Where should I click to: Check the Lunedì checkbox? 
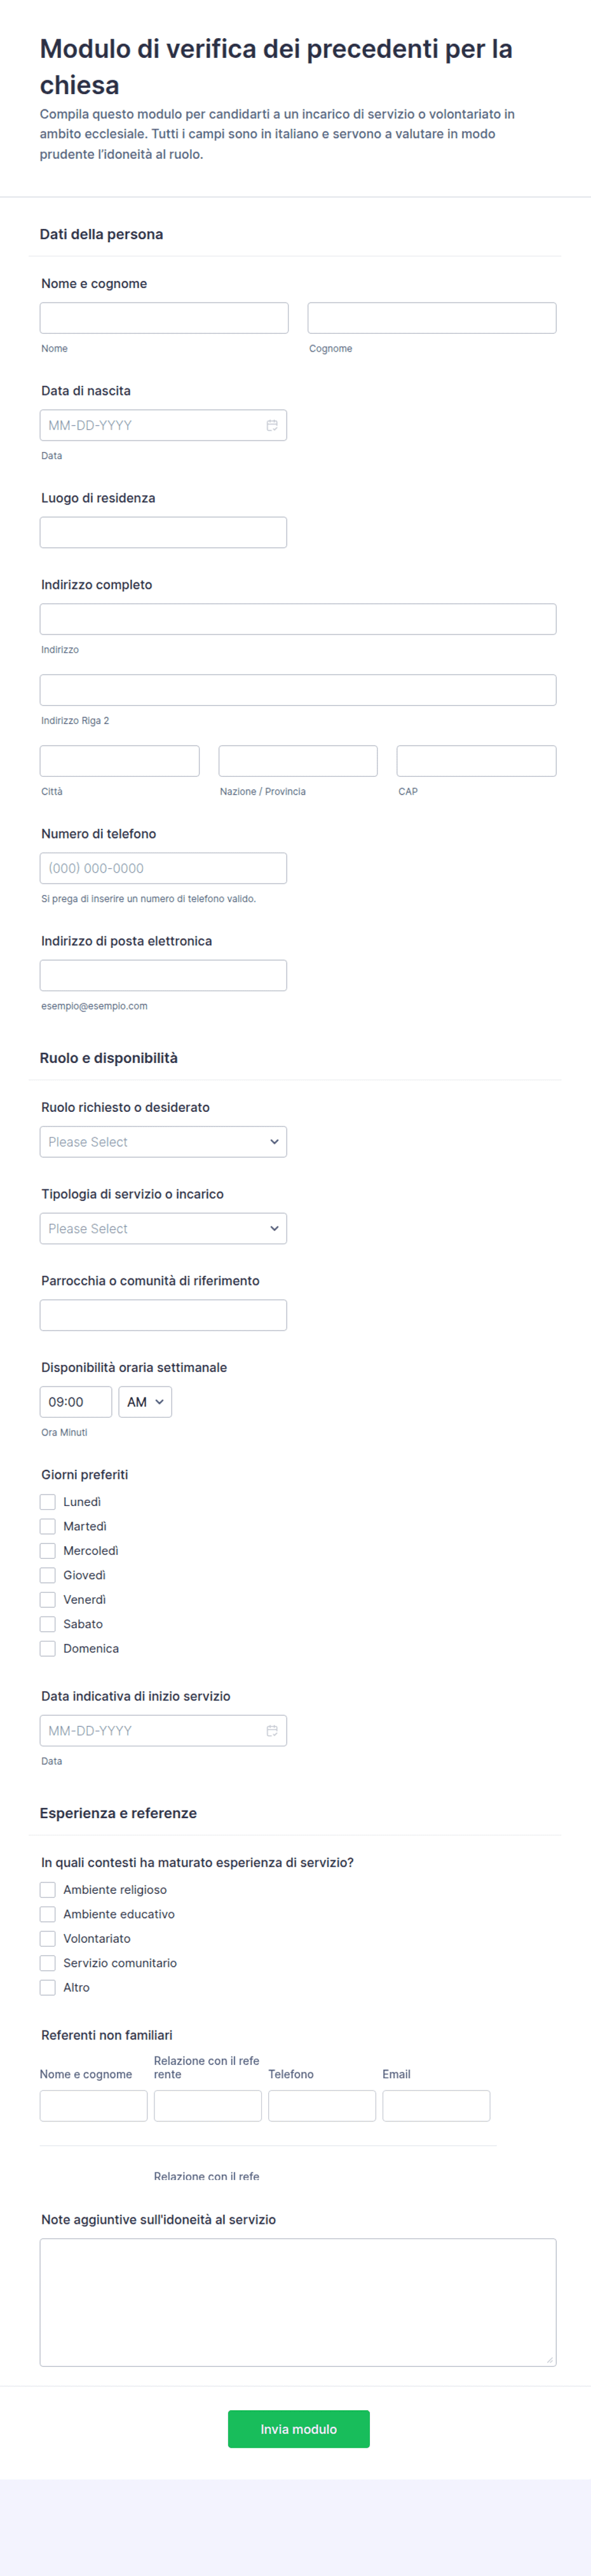coord(48,1502)
